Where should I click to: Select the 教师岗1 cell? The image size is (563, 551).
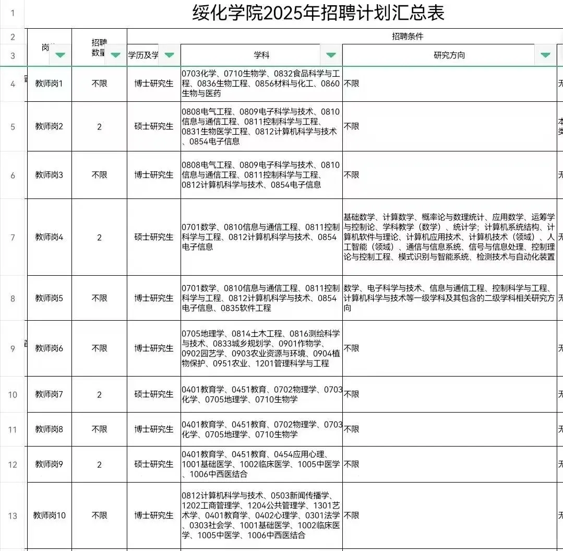pyautogui.click(x=49, y=84)
